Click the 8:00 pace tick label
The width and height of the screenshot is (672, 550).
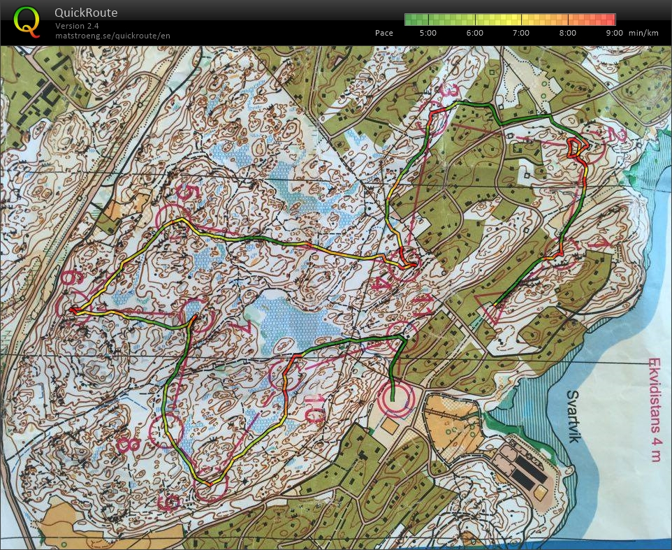pyautogui.click(x=567, y=33)
